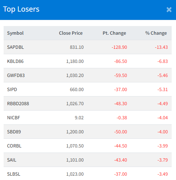Screen dimensions: 176x180
Task: Select the RBBD2088 symbol
Action: pyautogui.click(x=18, y=103)
